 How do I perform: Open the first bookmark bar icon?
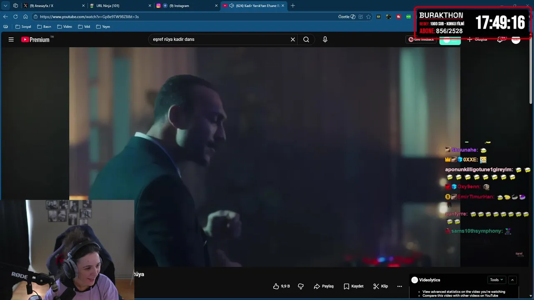click(x=5, y=27)
